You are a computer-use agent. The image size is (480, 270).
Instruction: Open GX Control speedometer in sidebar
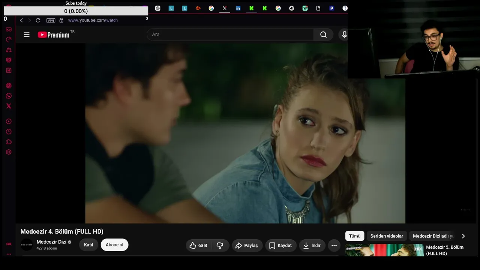tap(9, 39)
